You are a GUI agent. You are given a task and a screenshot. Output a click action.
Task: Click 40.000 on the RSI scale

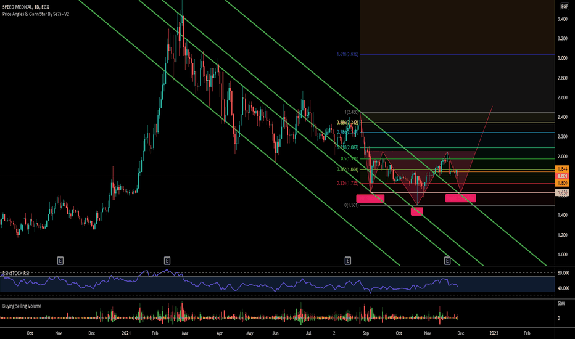563,288
